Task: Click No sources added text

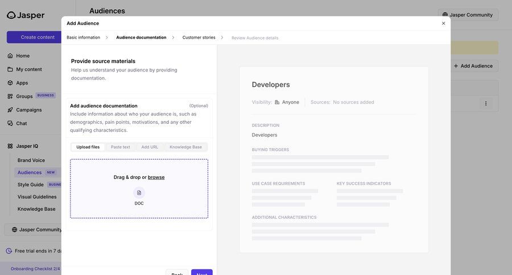Action: point(354,102)
